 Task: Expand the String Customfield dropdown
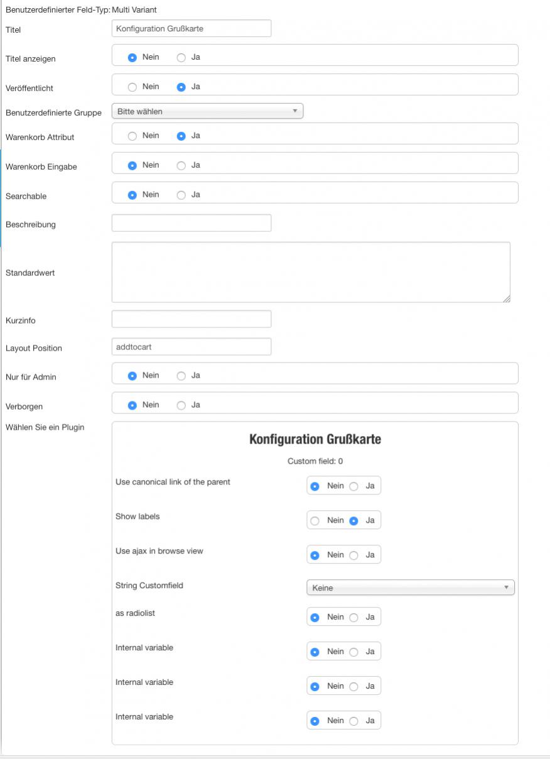(x=410, y=587)
